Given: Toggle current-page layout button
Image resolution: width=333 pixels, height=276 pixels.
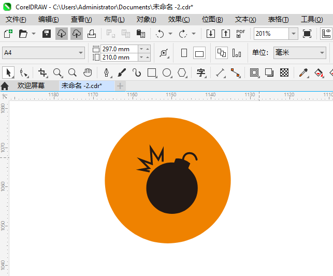Looking at the screenshot, I should [237, 53].
